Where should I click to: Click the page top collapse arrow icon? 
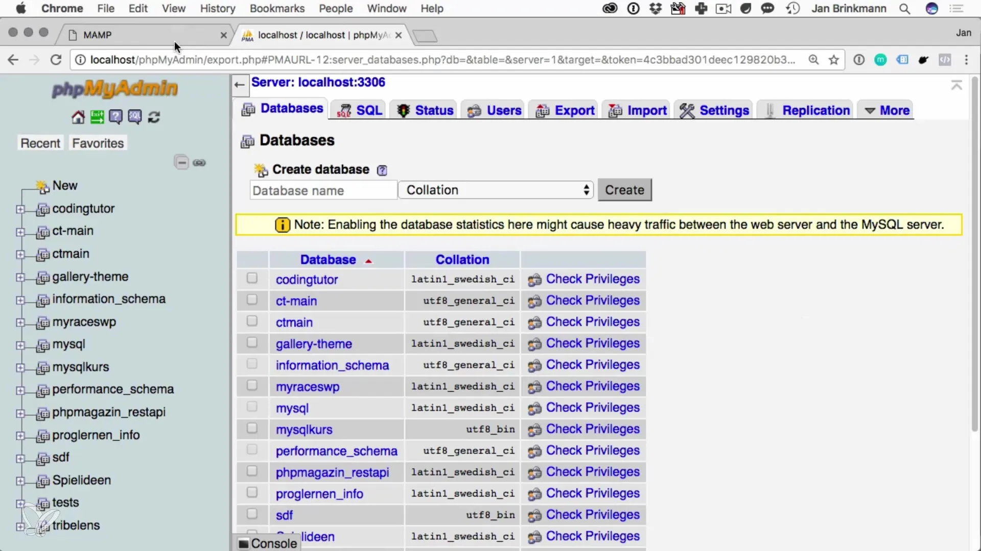(956, 85)
